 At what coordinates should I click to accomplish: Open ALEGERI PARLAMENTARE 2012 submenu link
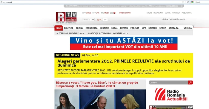click(x=70, y=33)
